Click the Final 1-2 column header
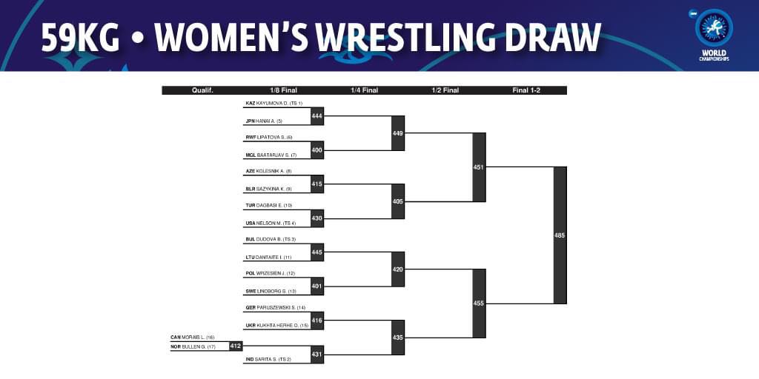This screenshot has height=379, width=759. [x=526, y=90]
